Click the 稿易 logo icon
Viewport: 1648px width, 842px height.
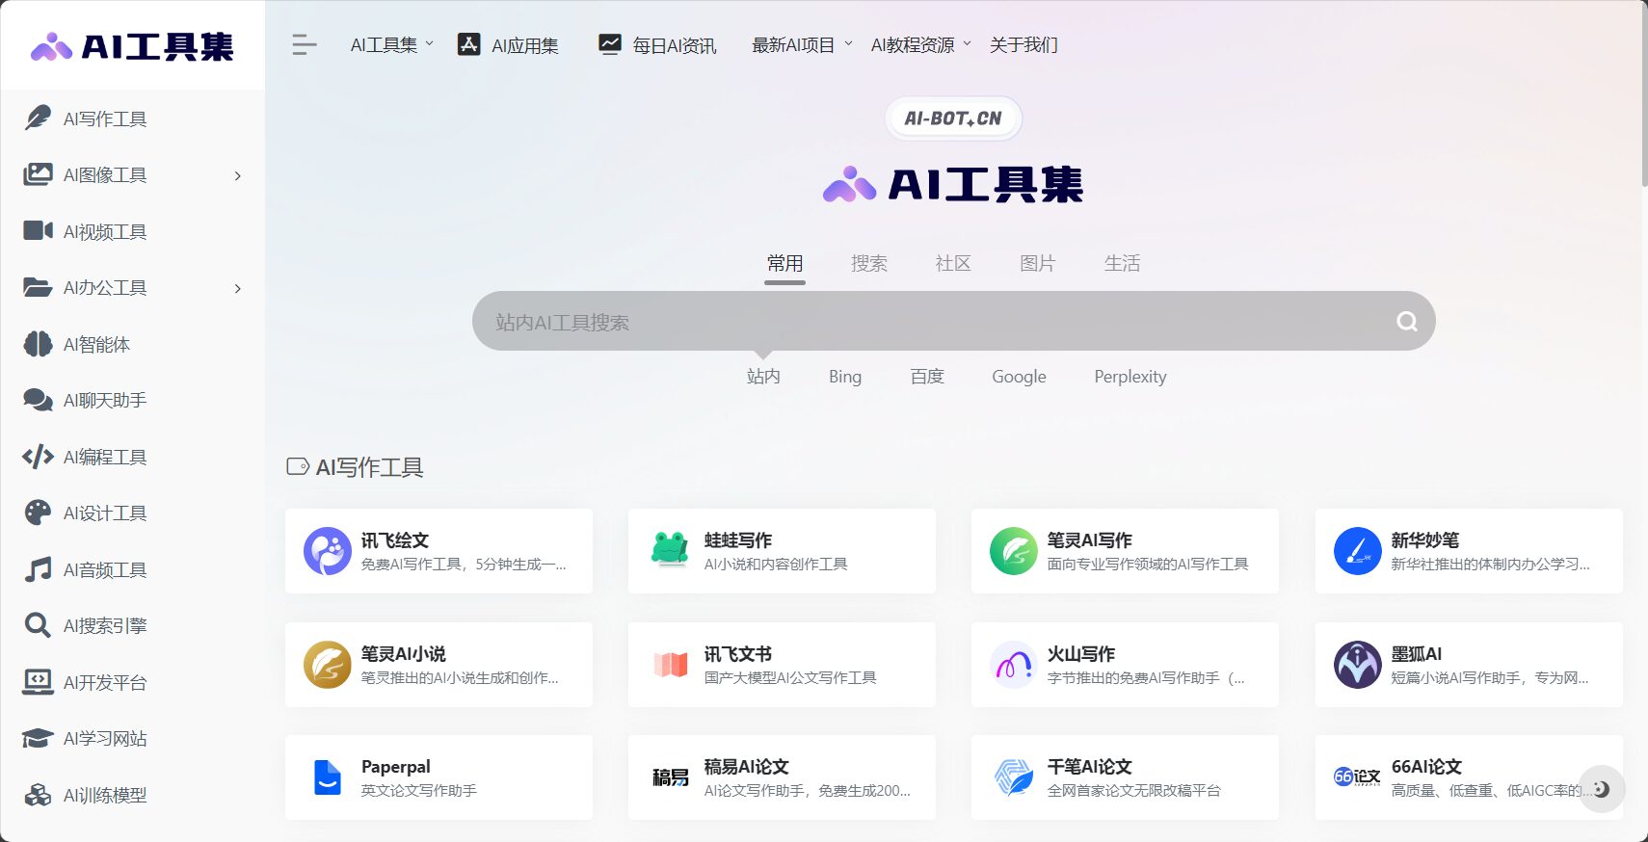tap(670, 777)
